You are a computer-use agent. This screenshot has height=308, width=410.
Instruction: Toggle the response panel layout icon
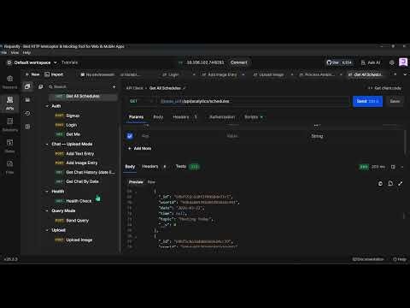(393, 167)
